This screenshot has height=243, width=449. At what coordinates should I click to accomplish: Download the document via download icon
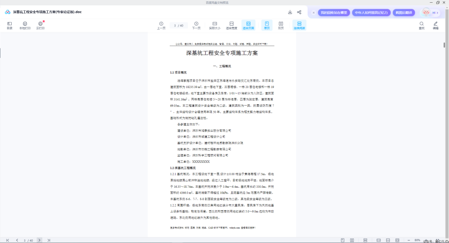click(290, 12)
